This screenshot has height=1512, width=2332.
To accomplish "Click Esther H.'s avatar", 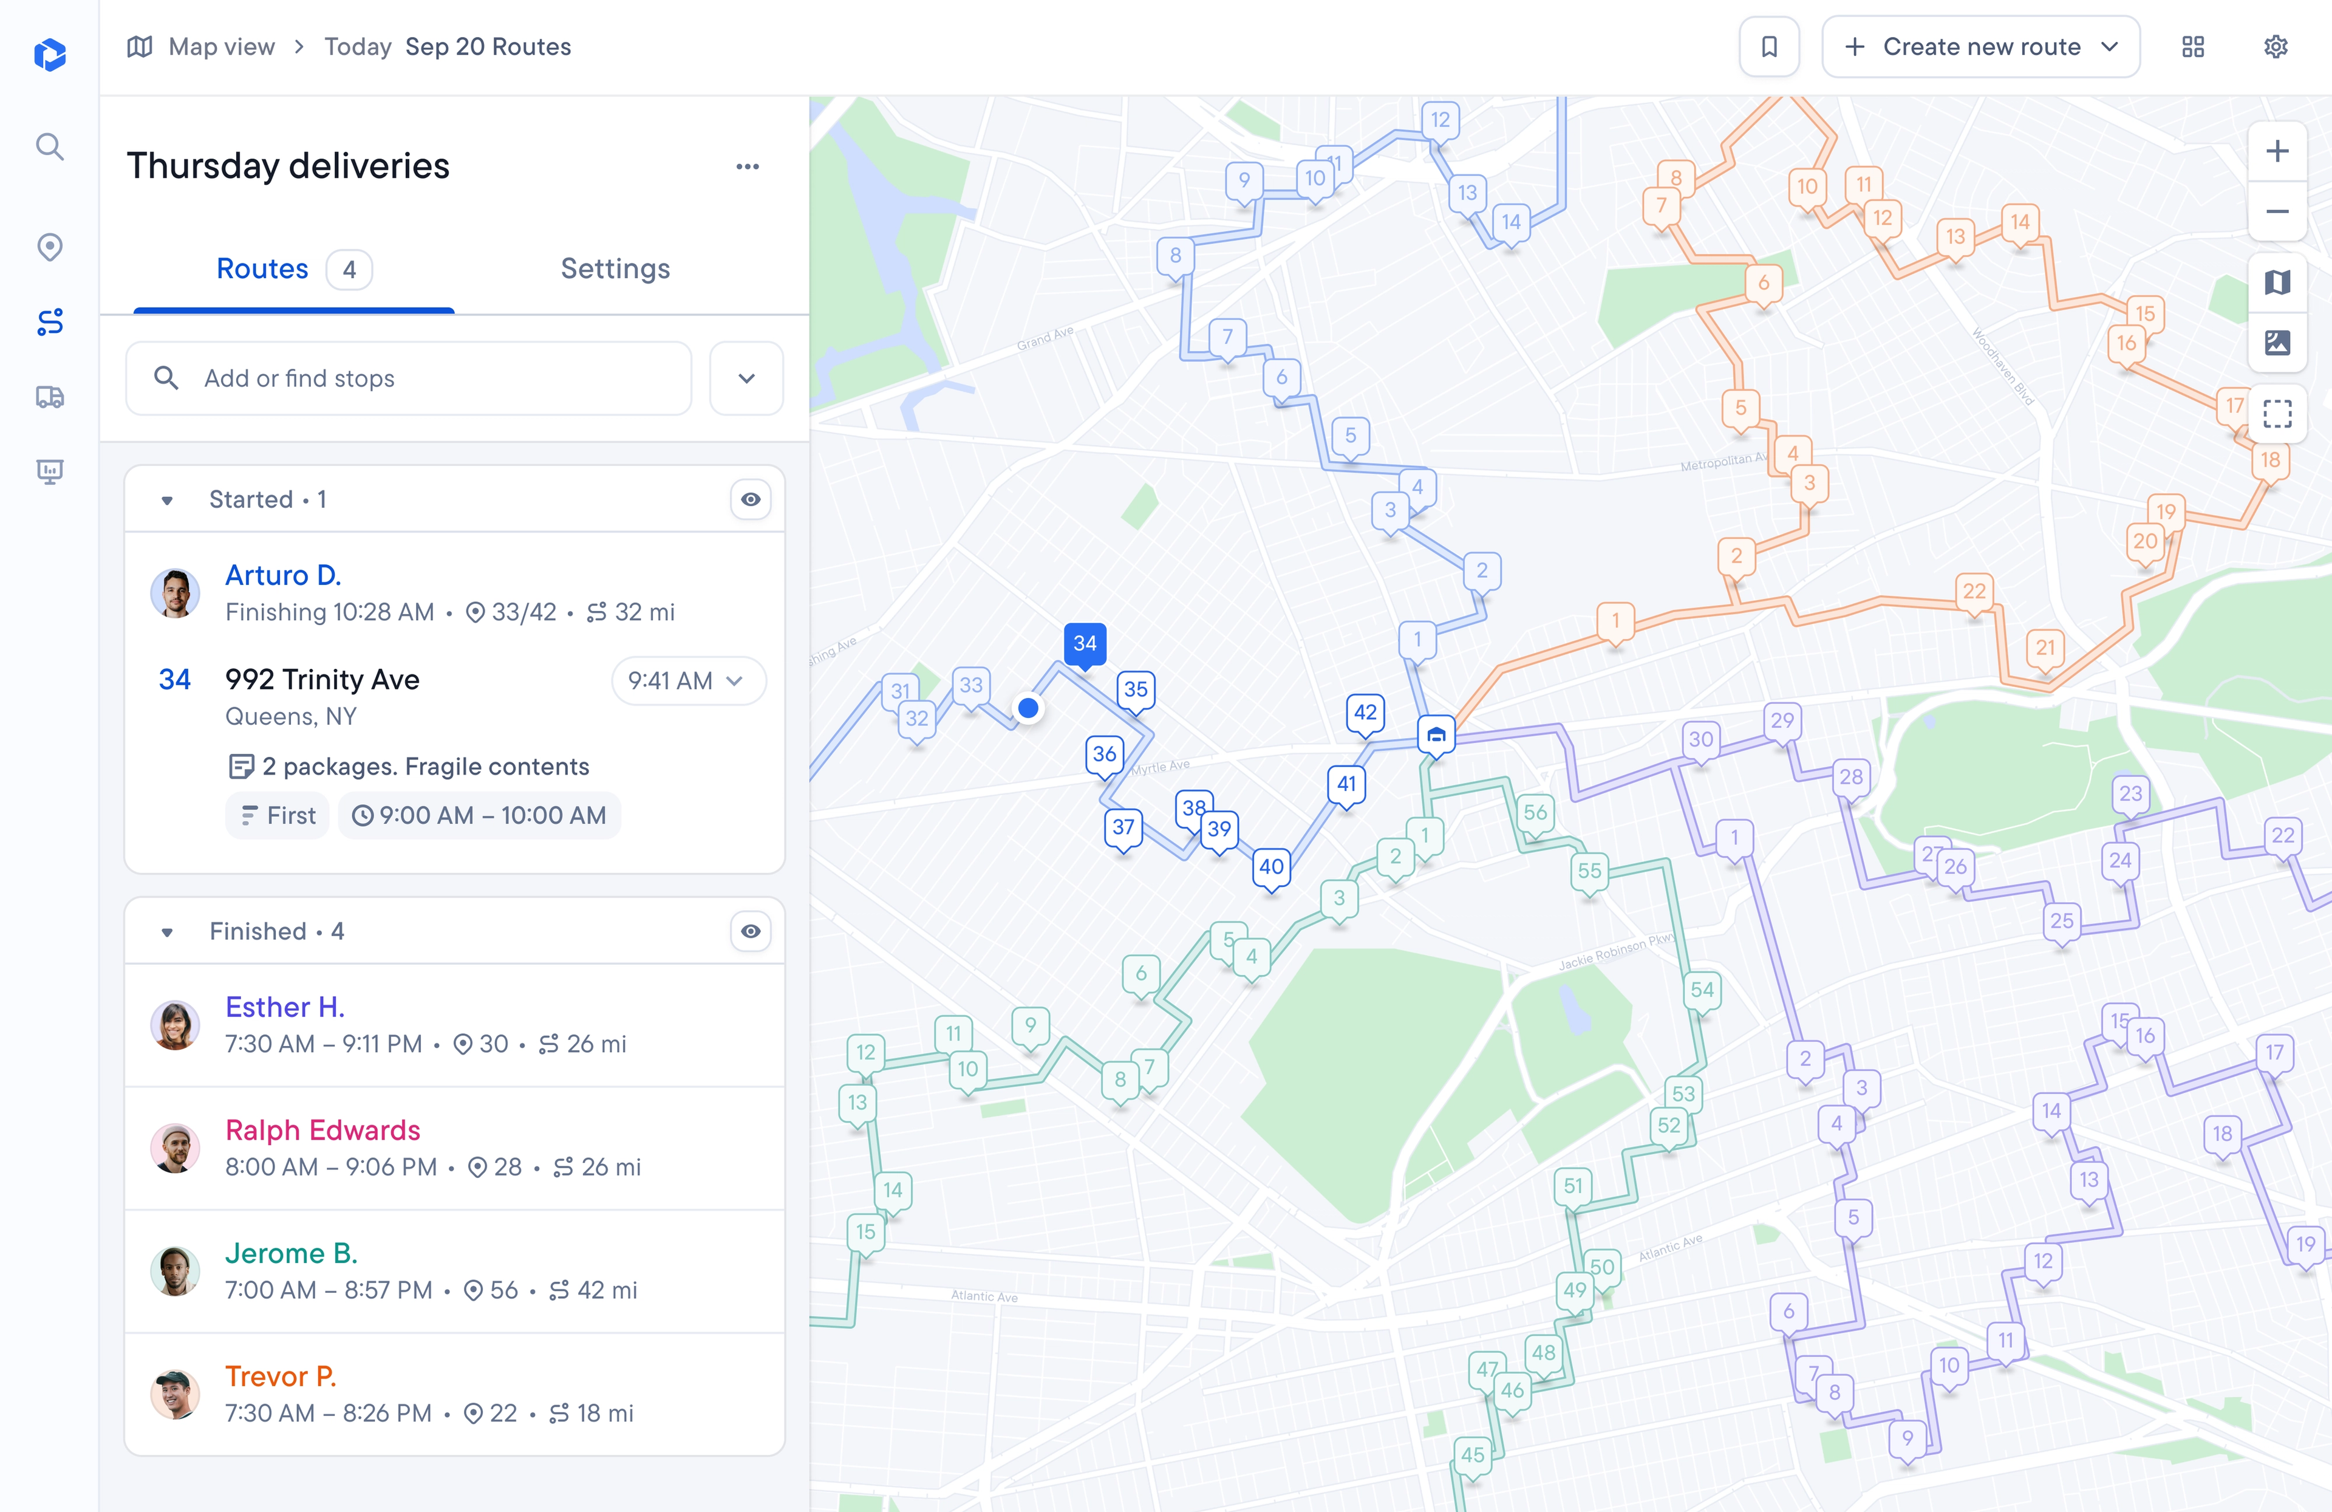I will (x=176, y=1025).
